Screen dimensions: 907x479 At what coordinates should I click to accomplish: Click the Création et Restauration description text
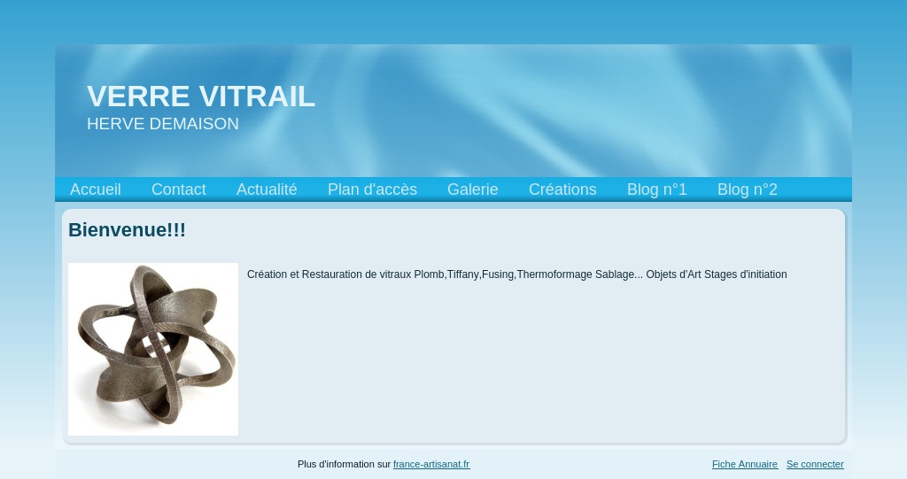[x=516, y=274]
